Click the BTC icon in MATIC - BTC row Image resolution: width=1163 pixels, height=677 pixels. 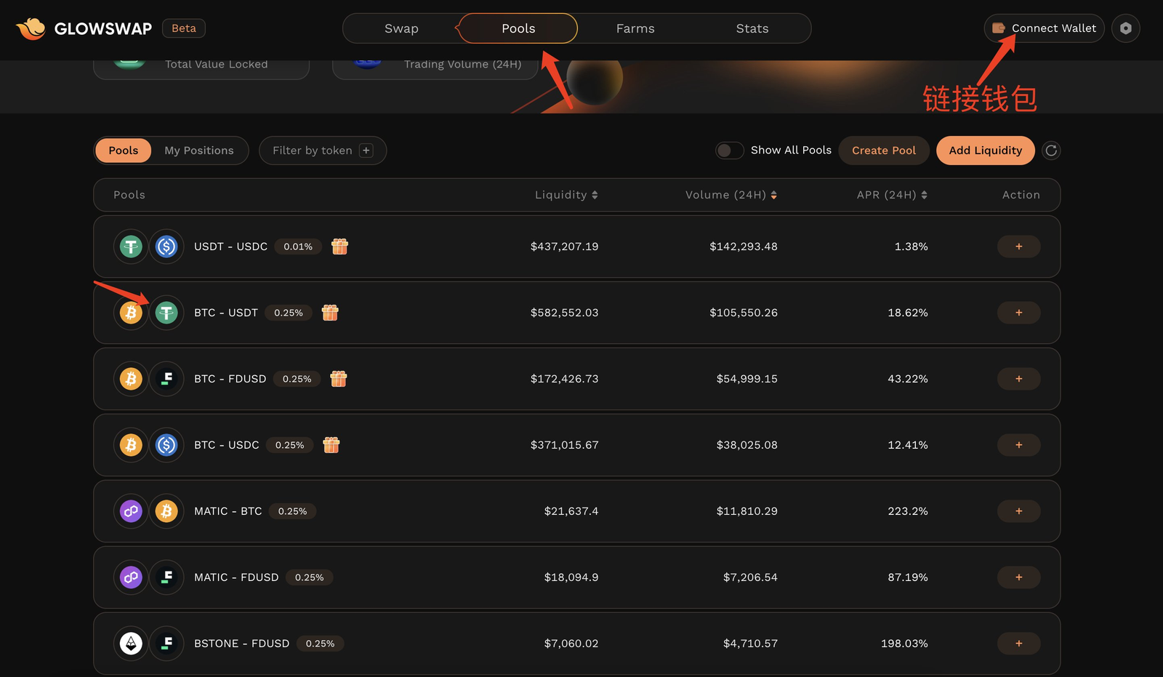[166, 511]
